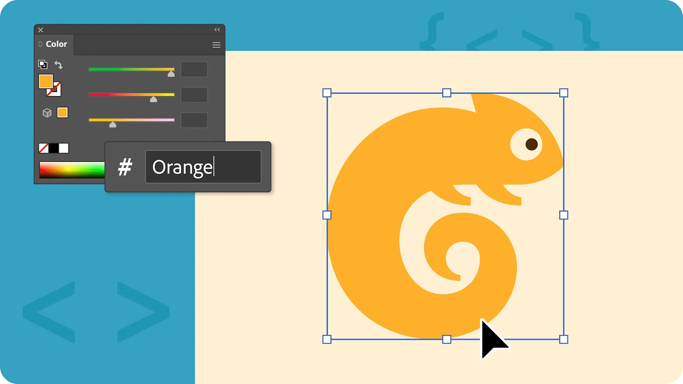Click the first slider's gray handle
This screenshot has height=384, width=683.
(x=171, y=74)
